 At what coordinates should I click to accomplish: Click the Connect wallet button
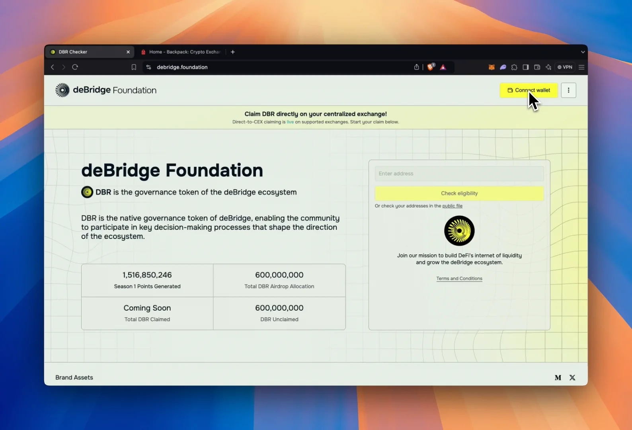pyautogui.click(x=529, y=90)
